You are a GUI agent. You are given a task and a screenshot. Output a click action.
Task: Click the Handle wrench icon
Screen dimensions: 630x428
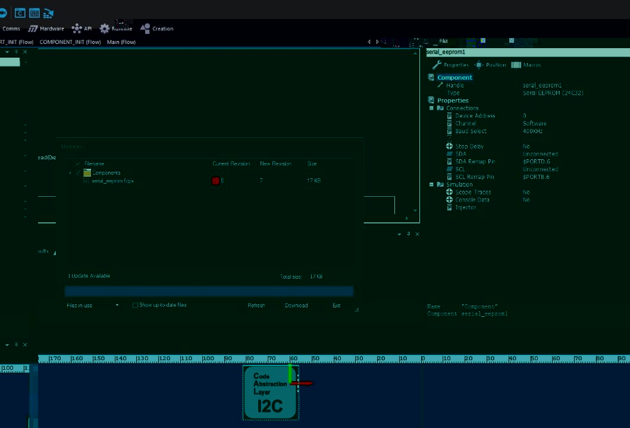point(440,85)
